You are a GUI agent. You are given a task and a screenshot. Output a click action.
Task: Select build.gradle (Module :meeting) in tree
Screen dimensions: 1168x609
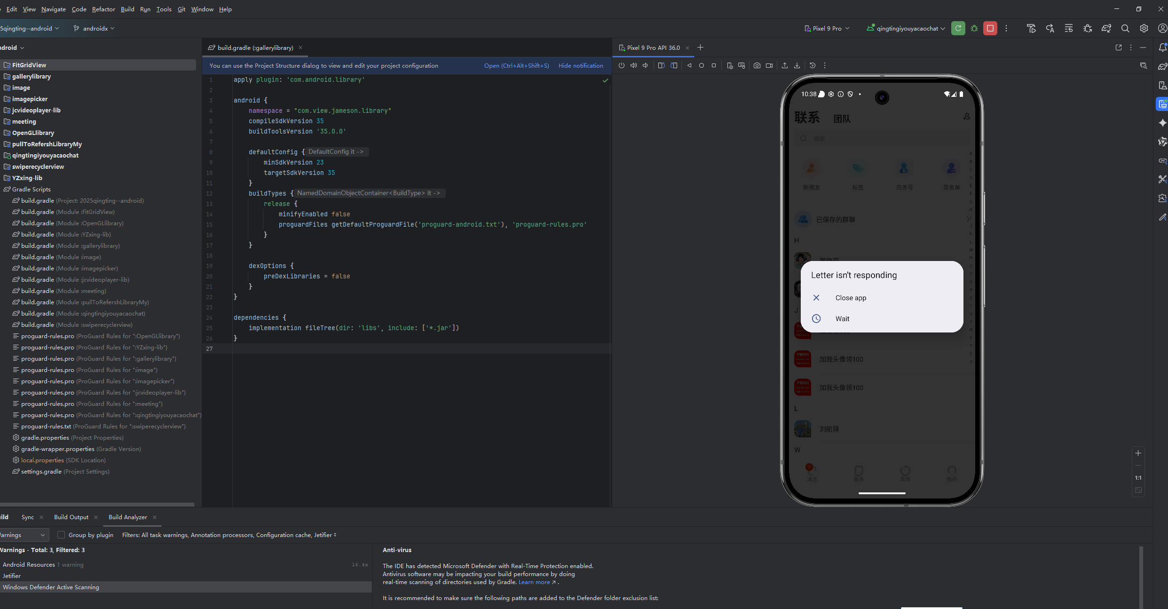click(63, 291)
